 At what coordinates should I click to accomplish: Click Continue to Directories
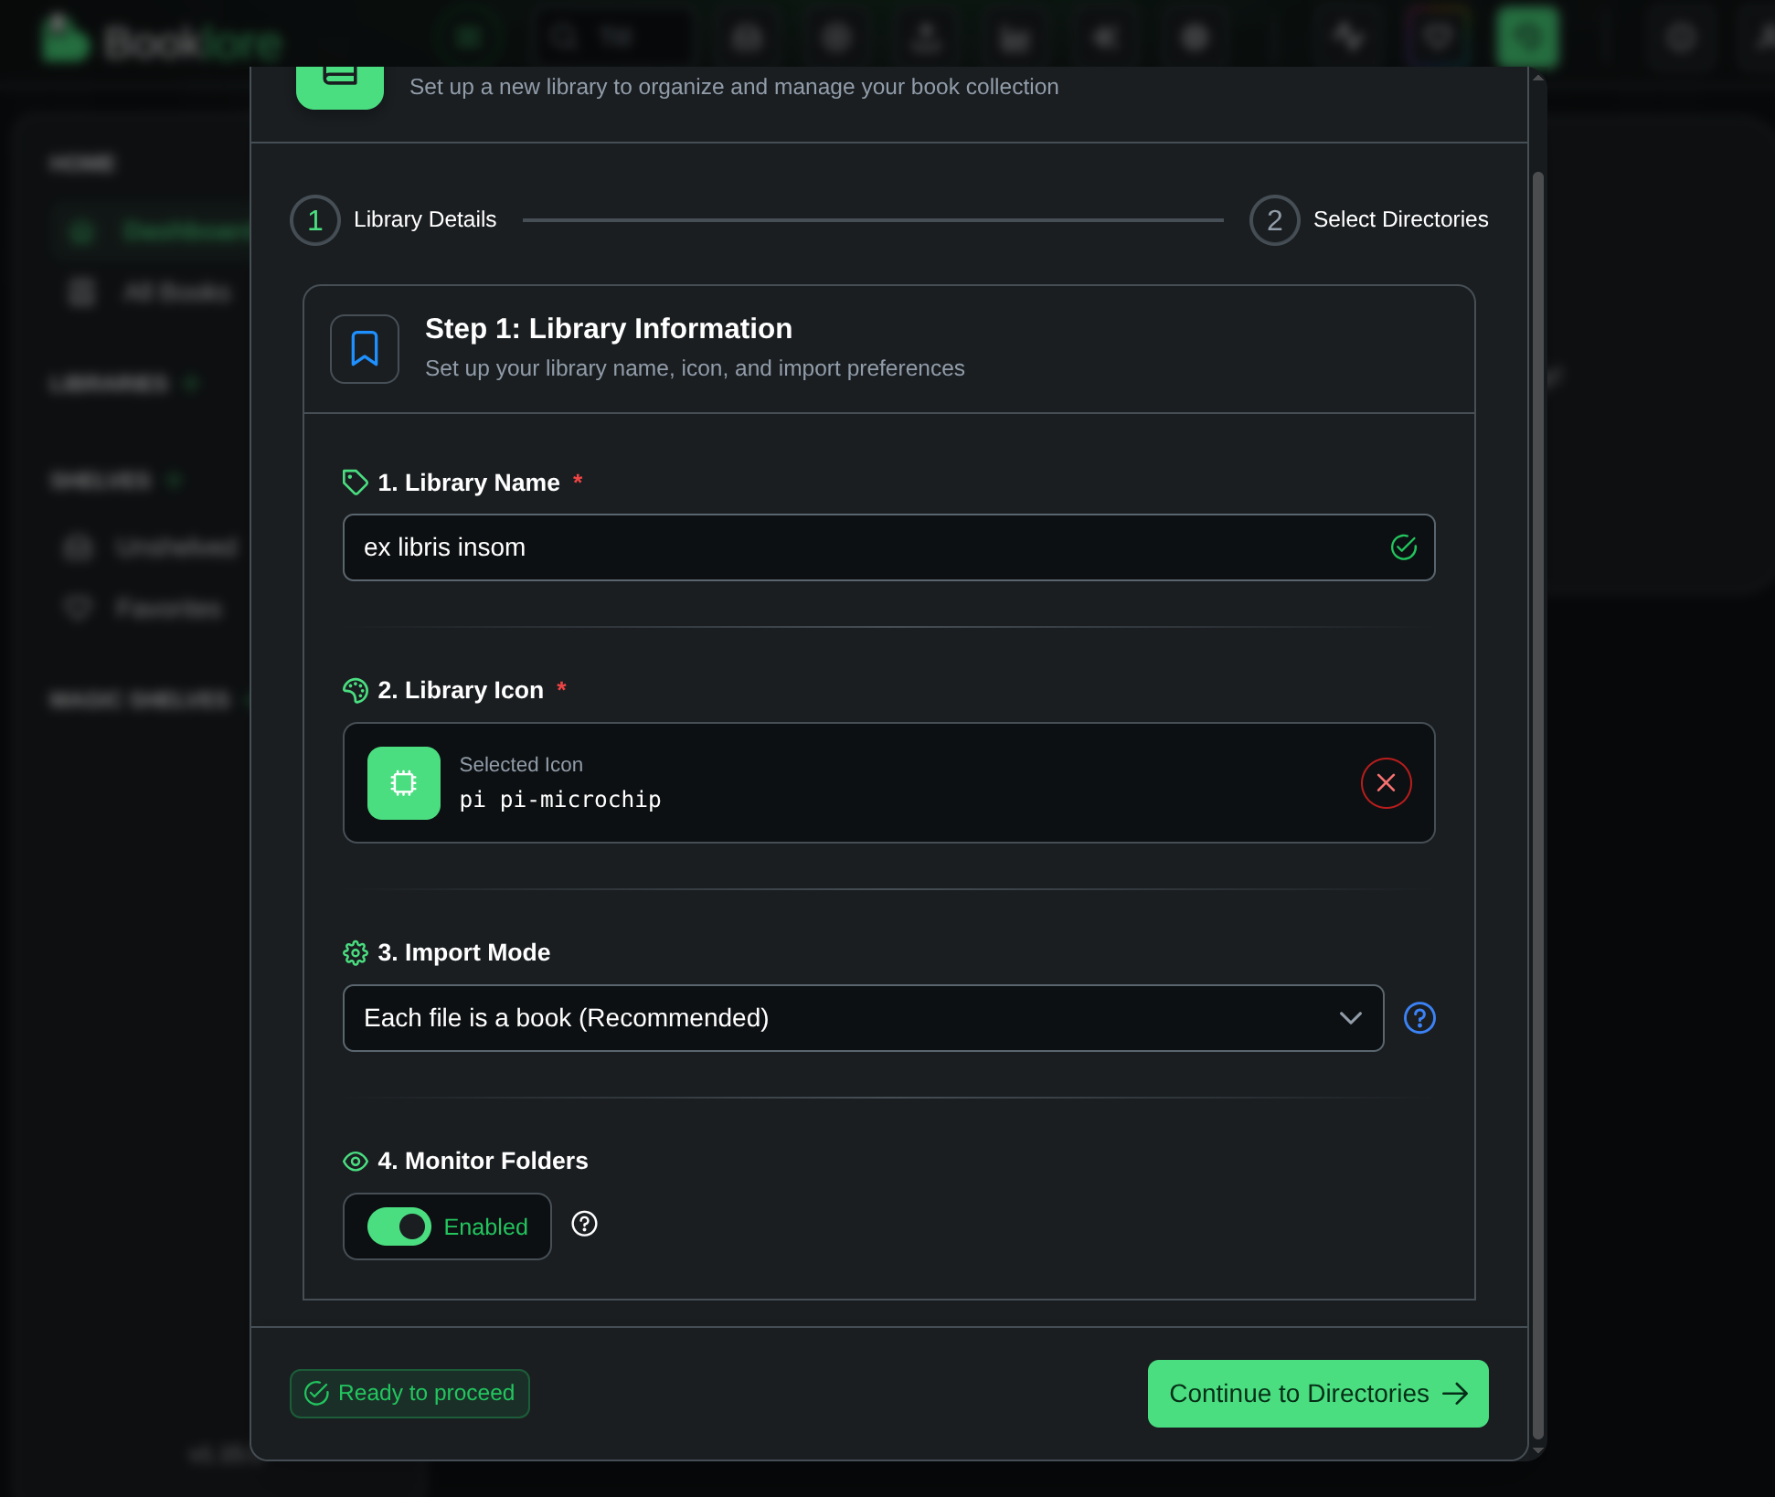[1316, 1394]
